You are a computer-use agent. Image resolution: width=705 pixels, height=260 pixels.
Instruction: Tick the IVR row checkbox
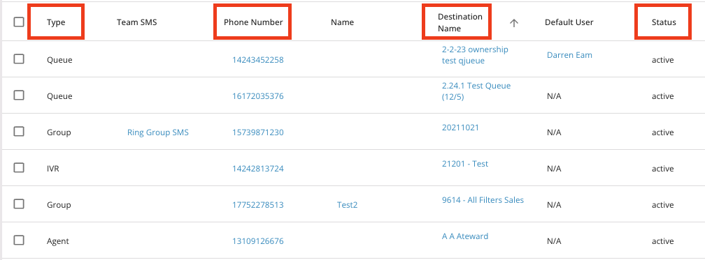18,168
